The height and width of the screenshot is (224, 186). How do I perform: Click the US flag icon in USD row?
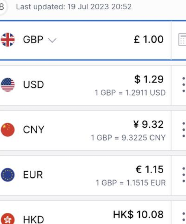coord(8,85)
